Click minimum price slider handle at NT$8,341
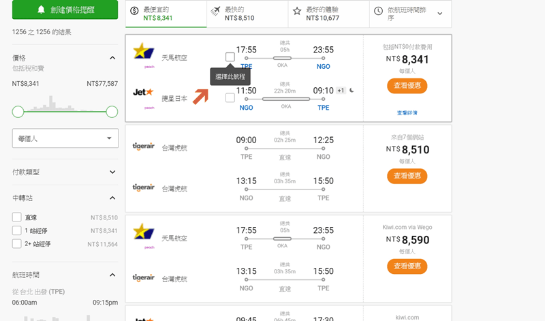The height and width of the screenshot is (321, 545). tap(18, 112)
